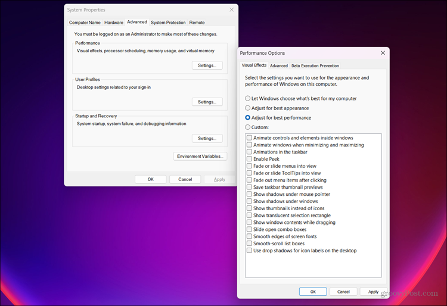Open Advanced tab in Performance Options

pyautogui.click(x=279, y=65)
